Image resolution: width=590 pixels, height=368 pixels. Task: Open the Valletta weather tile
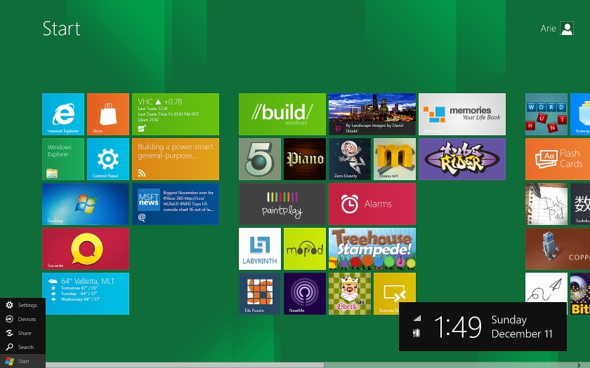click(86, 294)
